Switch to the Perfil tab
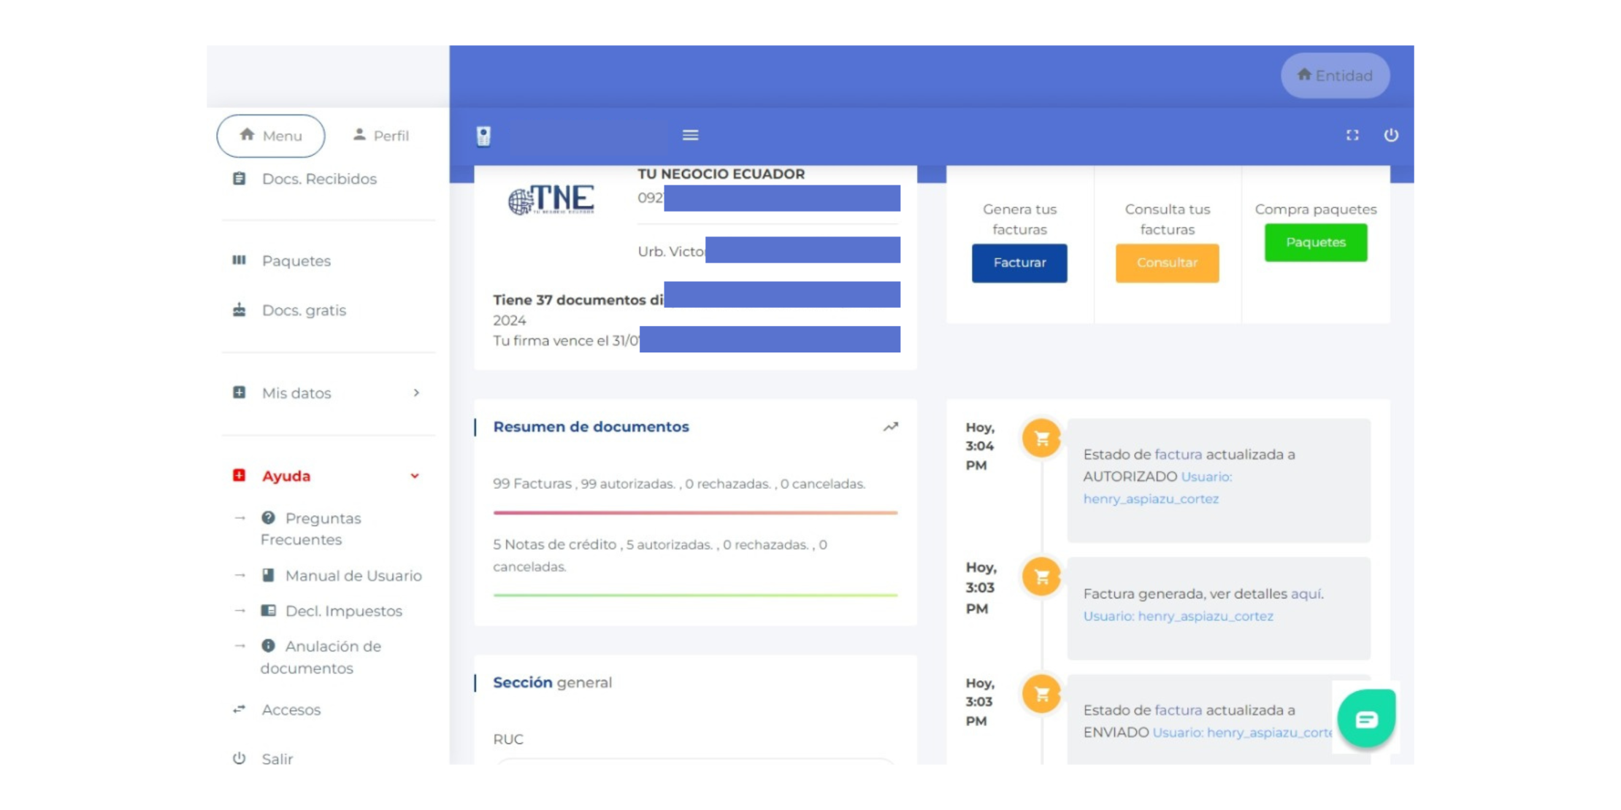1621x810 pixels. (380, 136)
